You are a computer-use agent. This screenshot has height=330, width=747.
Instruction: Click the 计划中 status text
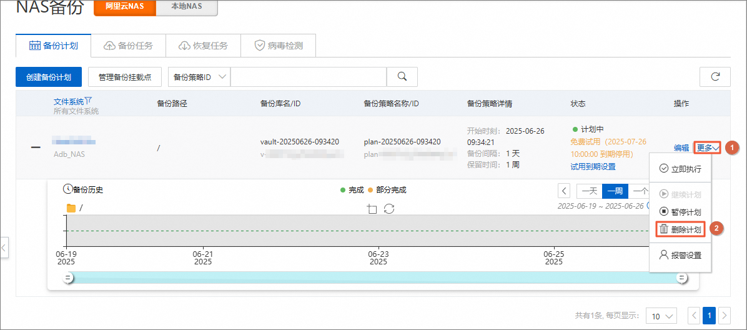592,129
